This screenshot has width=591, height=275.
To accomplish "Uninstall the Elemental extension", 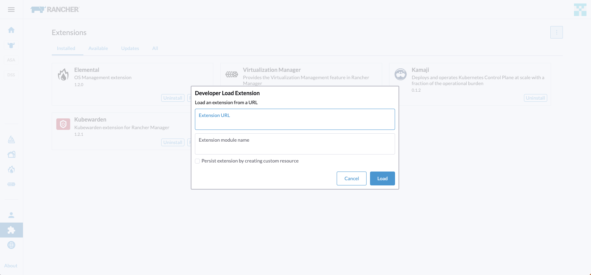I will [173, 98].
